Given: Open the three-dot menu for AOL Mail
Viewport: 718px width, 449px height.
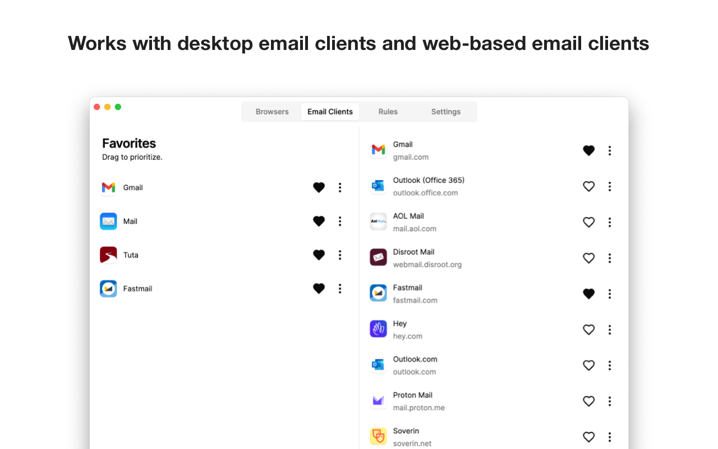Looking at the screenshot, I should (610, 222).
